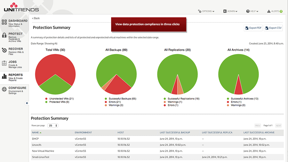288x162 pixels.
Task: Open the Reports bar chart icon
Action: point(4,76)
